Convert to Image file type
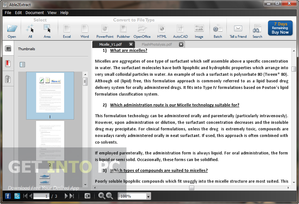The height and width of the screenshot is (204, 299). 199,31
